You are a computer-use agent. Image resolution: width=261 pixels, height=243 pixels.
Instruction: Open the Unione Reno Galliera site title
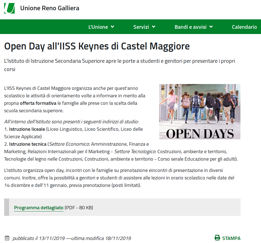pos(50,8)
